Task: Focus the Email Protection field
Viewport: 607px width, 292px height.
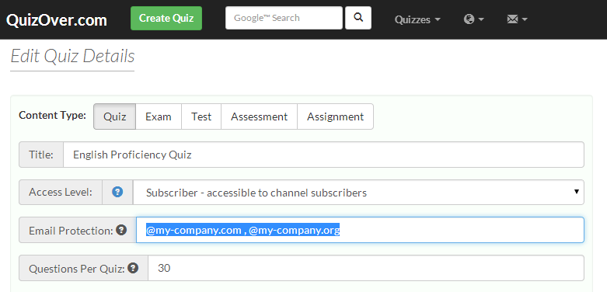Action: pyautogui.click(x=360, y=230)
